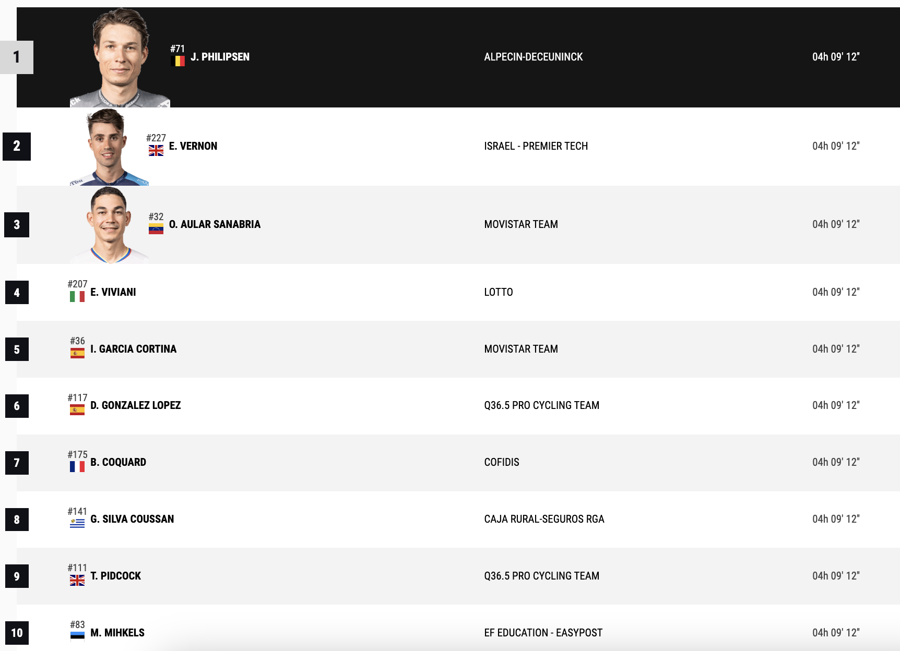This screenshot has height=651, width=900.
Task: Click the Uruguayan flag beside G. Silva Coussan
Action: coord(77,524)
